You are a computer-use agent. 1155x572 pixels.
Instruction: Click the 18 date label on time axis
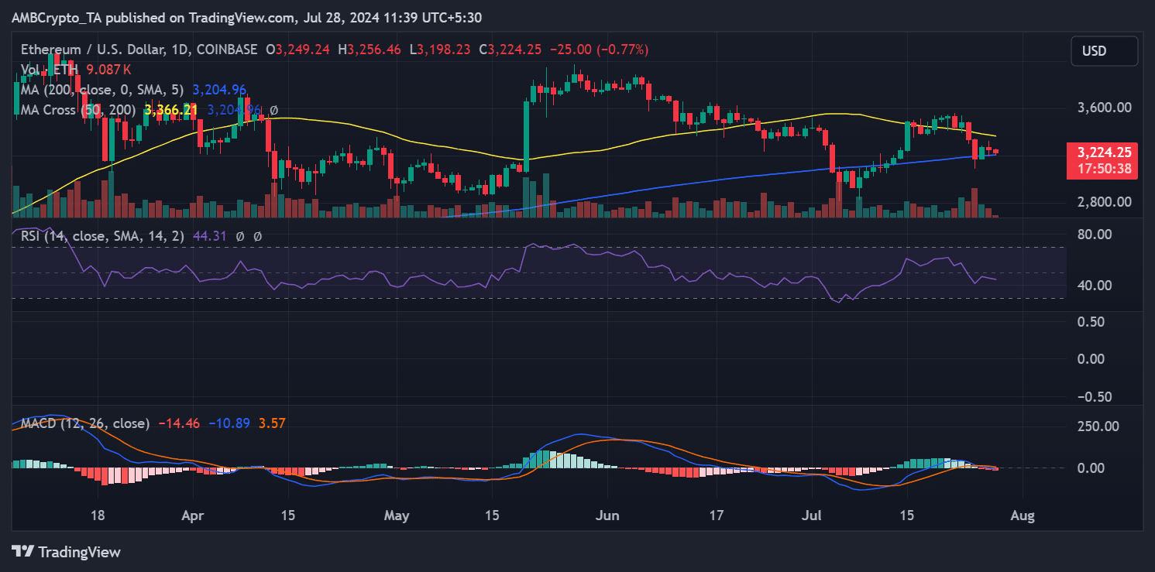click(x=98, y=515)
